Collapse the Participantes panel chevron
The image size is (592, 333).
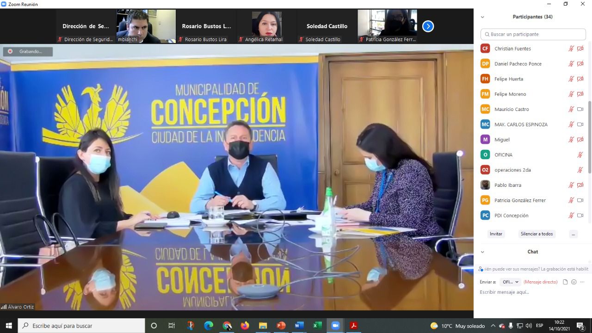click(x=482, y=17)
